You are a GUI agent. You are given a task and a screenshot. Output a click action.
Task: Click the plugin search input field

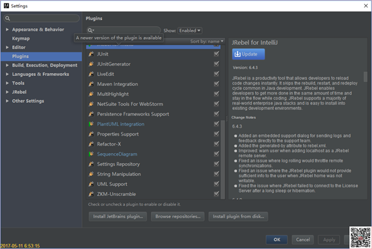pyautogui.click(x=124, y=30)
